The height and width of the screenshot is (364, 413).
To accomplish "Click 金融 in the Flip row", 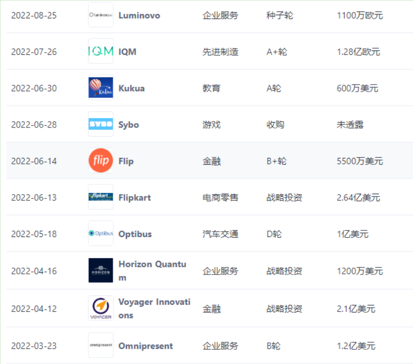I will [x=211, y=161].
